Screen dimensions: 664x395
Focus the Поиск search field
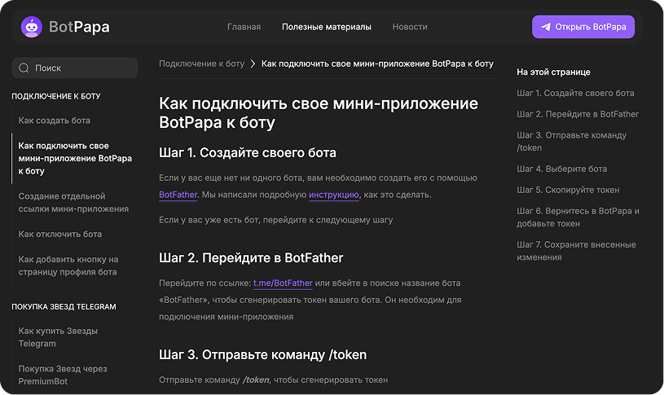[x=81, y=68]
